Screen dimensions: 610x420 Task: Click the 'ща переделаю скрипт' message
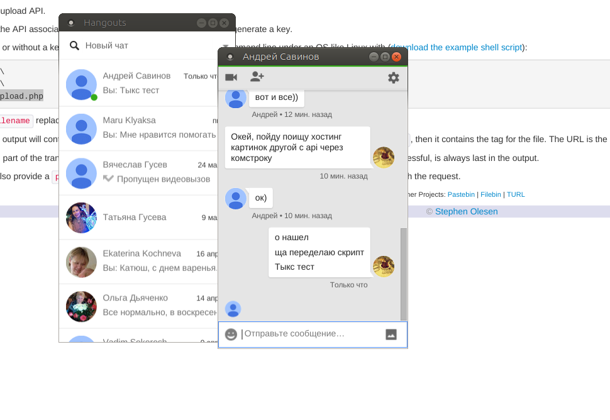click(319, 252)
